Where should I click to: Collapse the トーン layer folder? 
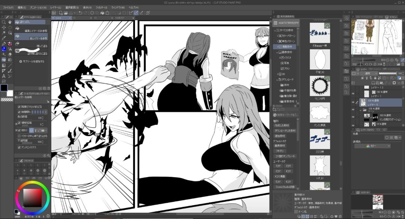coord(361,110)
